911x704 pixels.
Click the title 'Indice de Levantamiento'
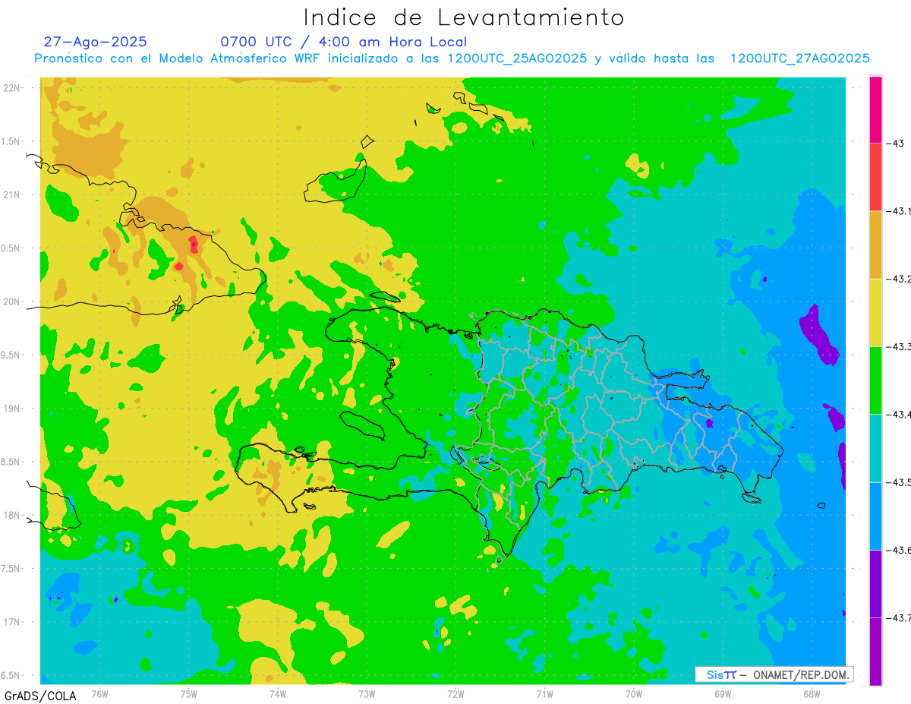464,17
